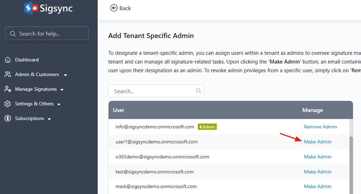Click the Manage Signatures user-gear icon

pyautogui.click(x=8, y=89)
